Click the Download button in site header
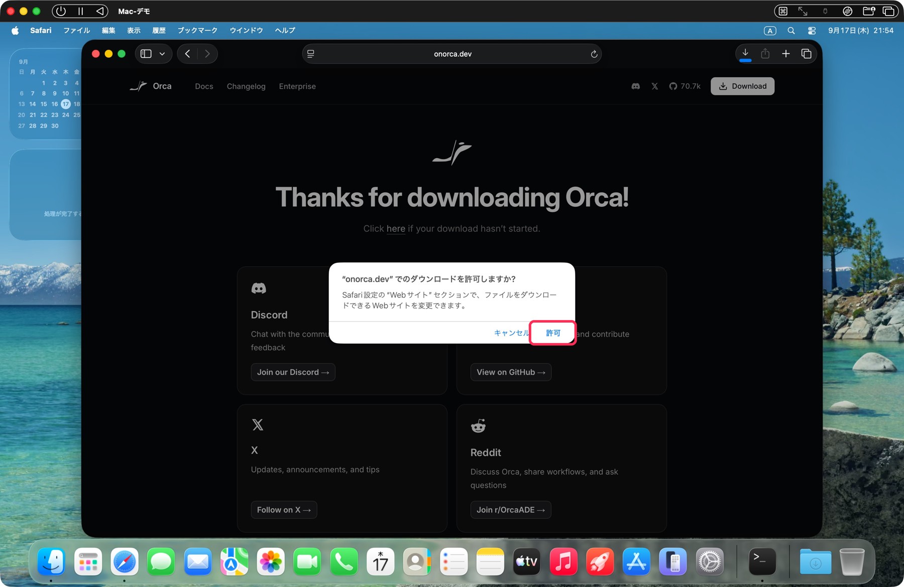This screenshot has width=904, height=587. [742, 86]
